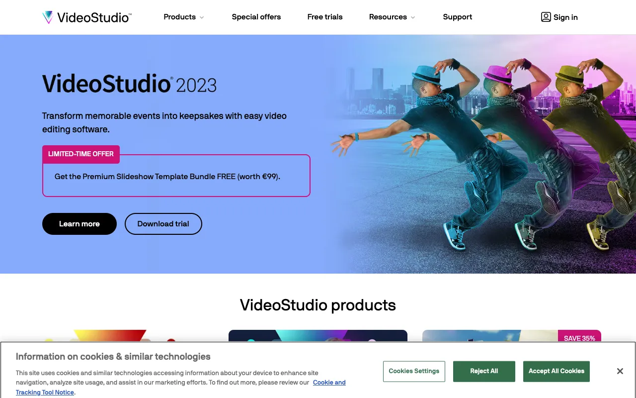The image size is (636, 398).
Task: Open the Products dropdown menu
Action: [179, 17]
